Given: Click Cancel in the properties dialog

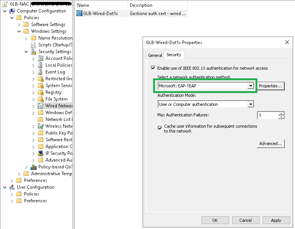Looking at the screenshot, I should pyautogui.click(x=245, y=220).
